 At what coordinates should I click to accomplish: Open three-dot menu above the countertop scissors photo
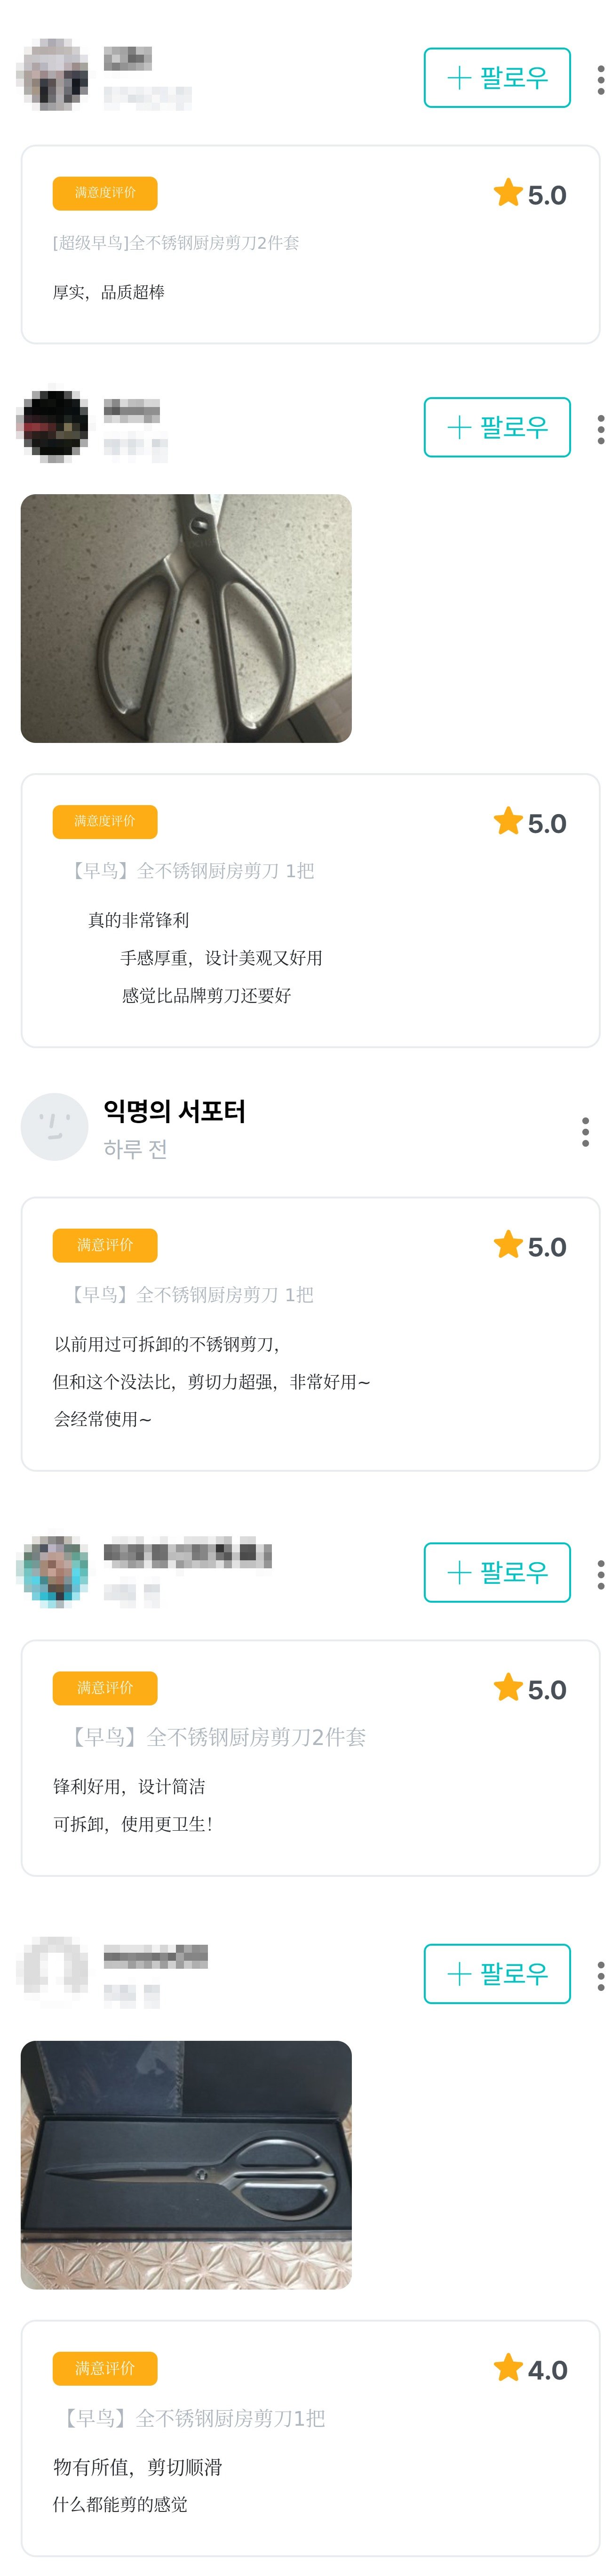pyautogui.click(x=600, y=429)
